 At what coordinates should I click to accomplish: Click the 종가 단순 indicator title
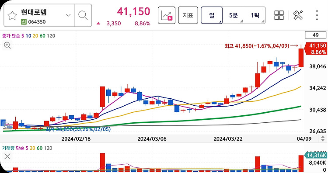point(11,36)
